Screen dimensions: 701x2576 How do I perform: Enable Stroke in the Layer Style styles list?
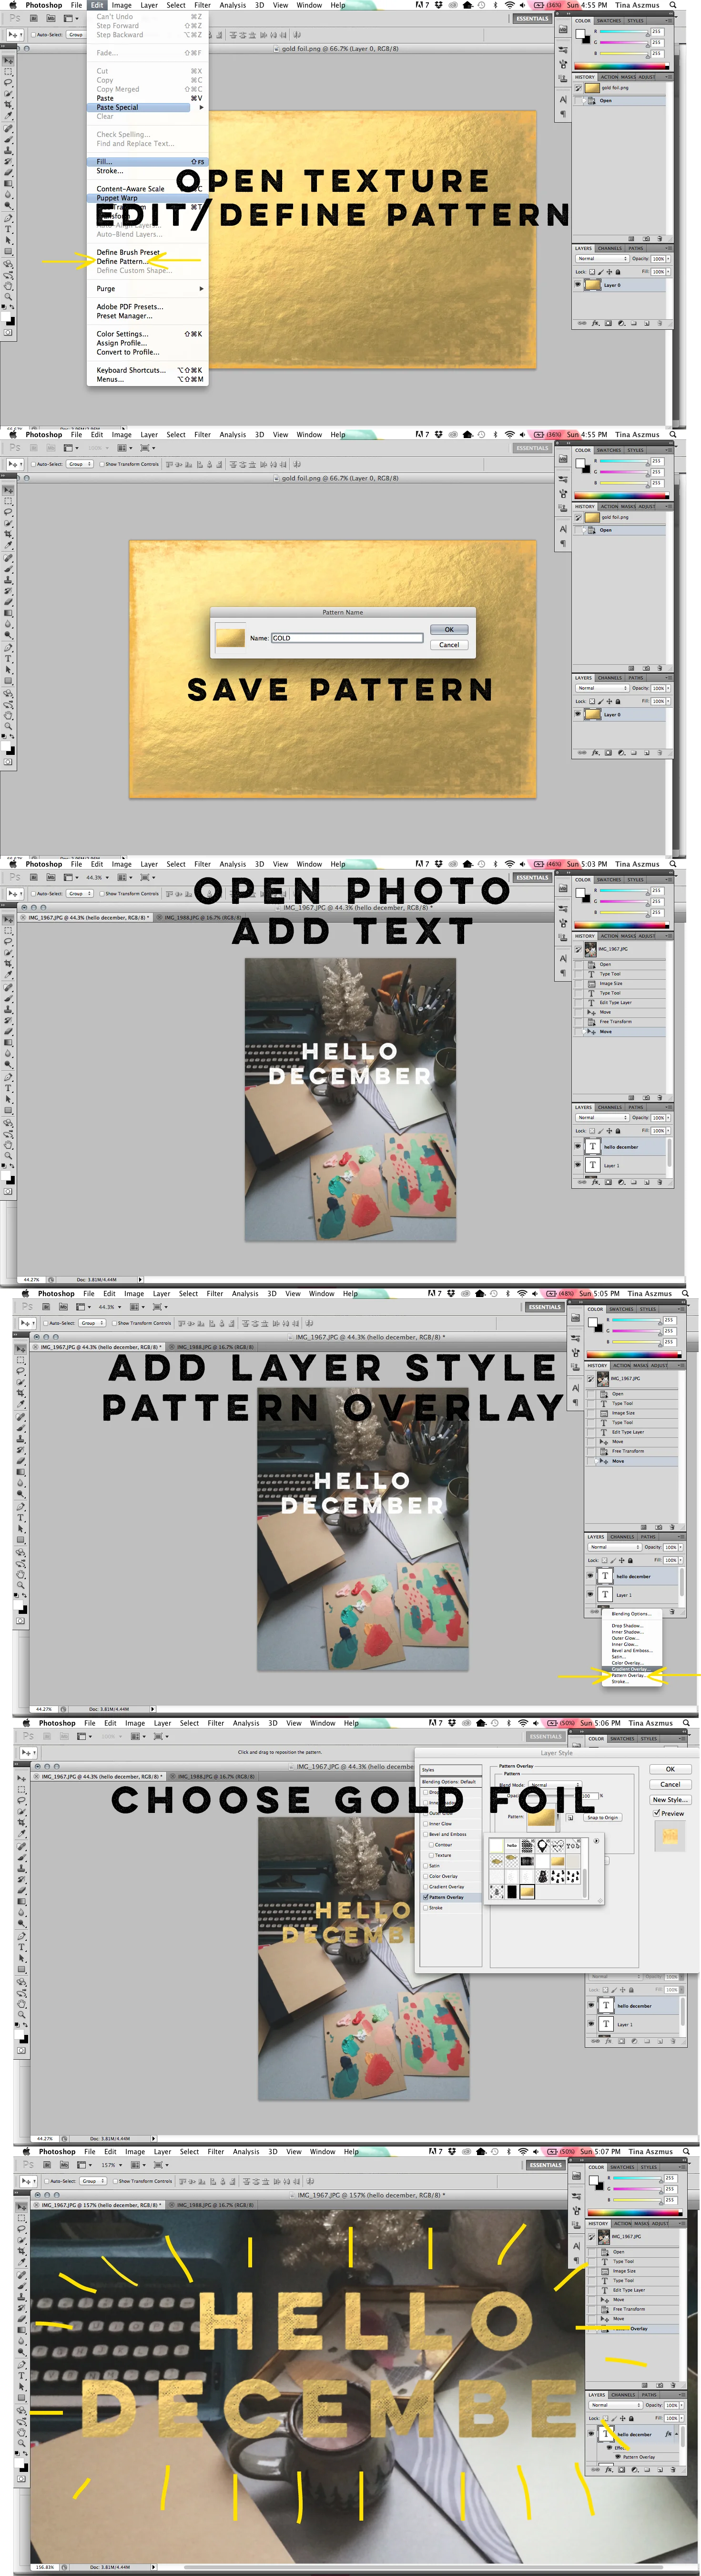(427, 1908)
